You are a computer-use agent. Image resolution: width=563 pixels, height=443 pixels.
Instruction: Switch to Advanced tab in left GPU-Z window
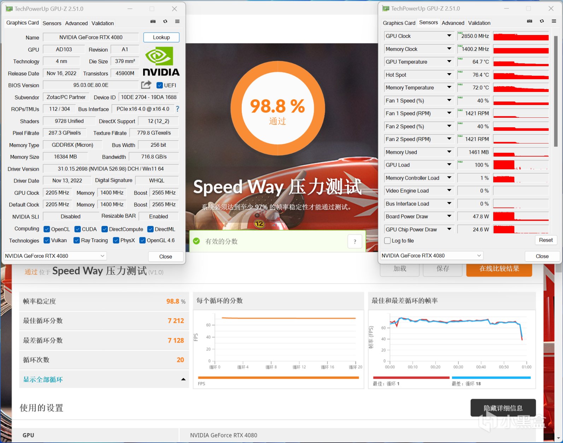[x=76, y=23]
